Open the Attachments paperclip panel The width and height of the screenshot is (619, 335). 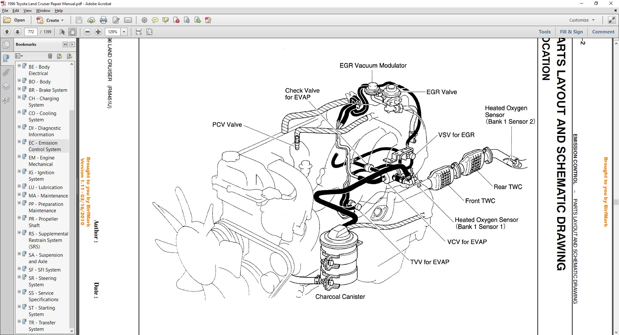(6, 72)
